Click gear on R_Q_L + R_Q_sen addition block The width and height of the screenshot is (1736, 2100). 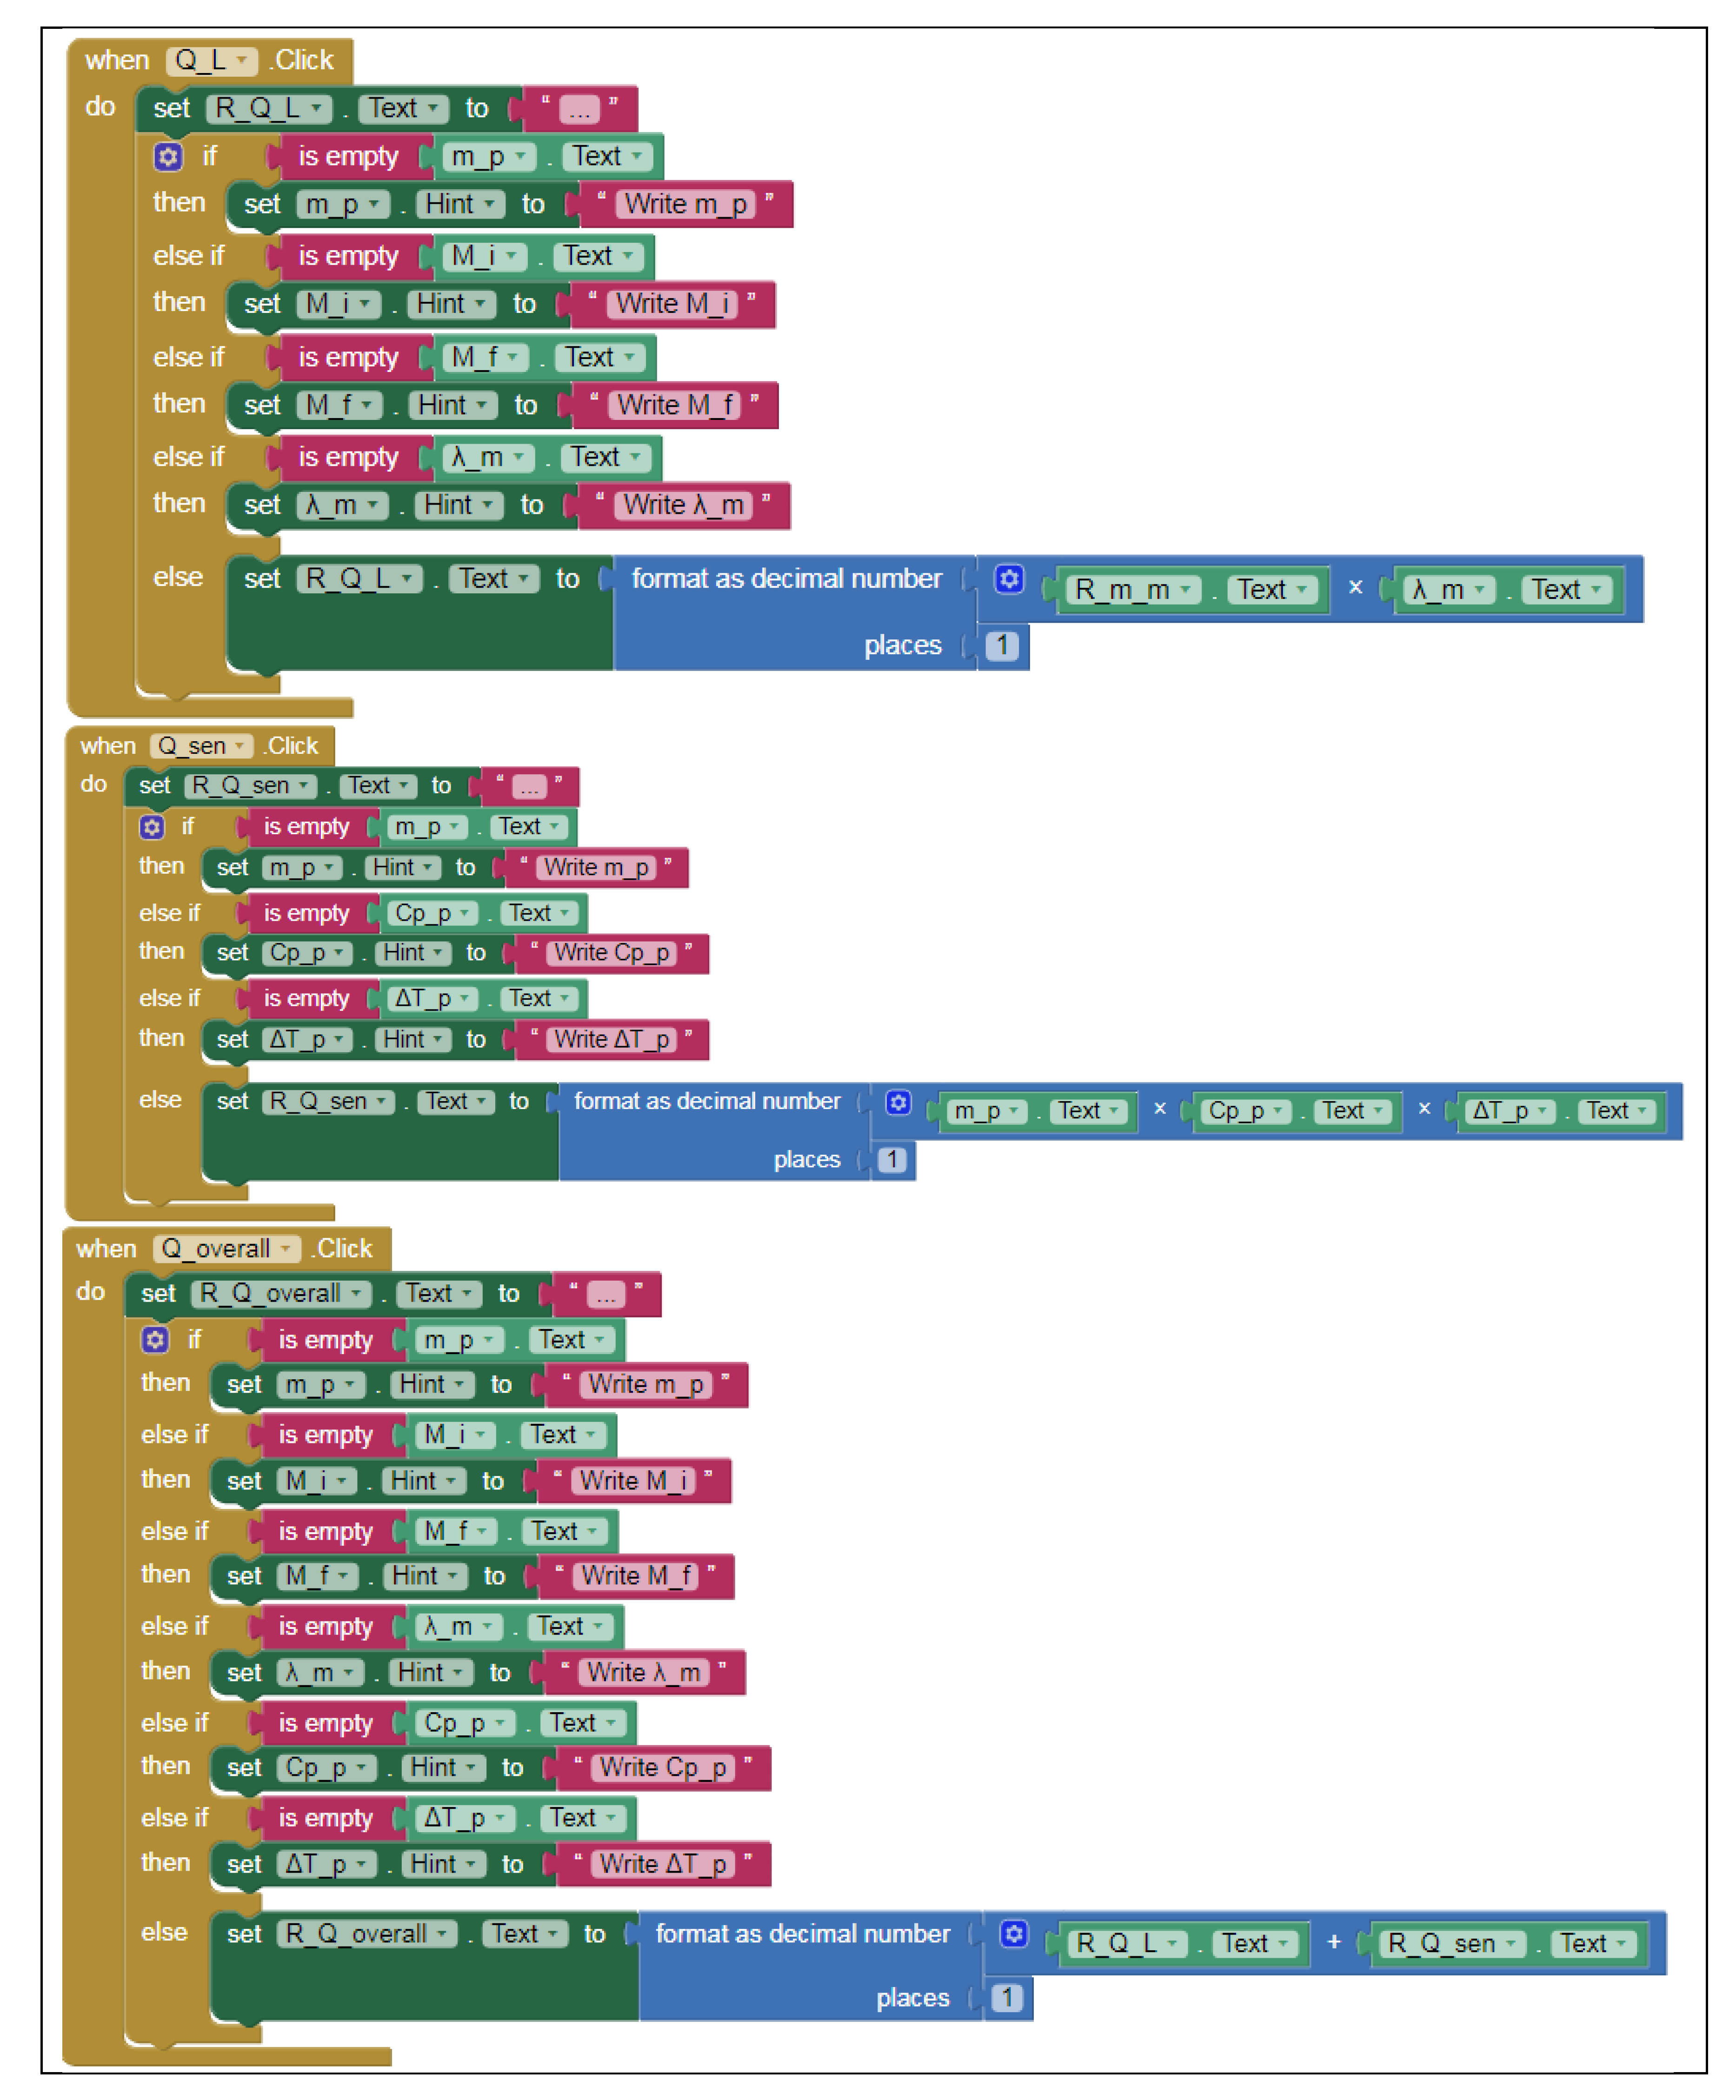point(1014,1934)
